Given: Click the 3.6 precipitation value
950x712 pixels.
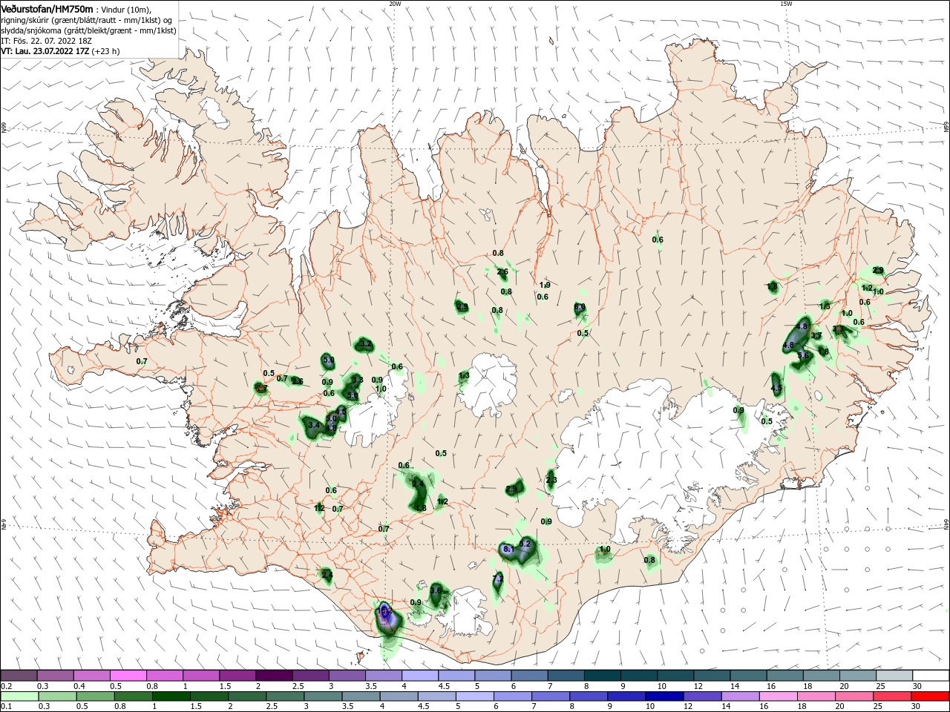Looking at the screenshot, I should (x=436, y=590).
